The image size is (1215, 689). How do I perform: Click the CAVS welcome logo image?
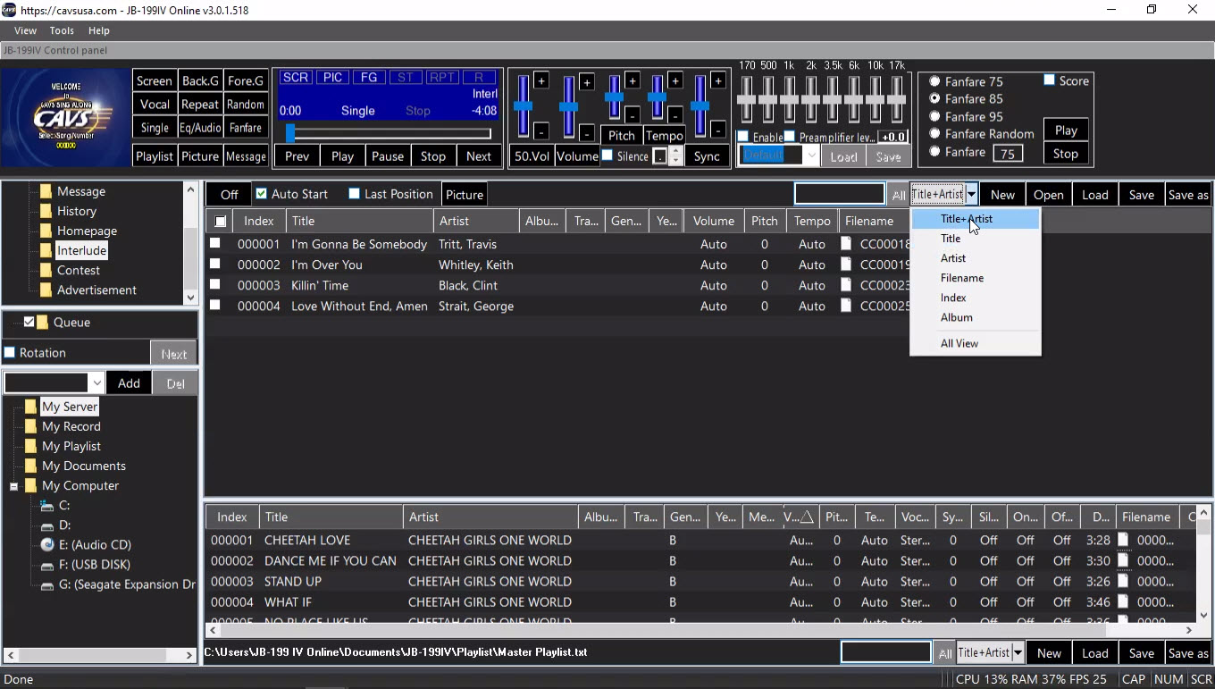click(x=66, y=117)
